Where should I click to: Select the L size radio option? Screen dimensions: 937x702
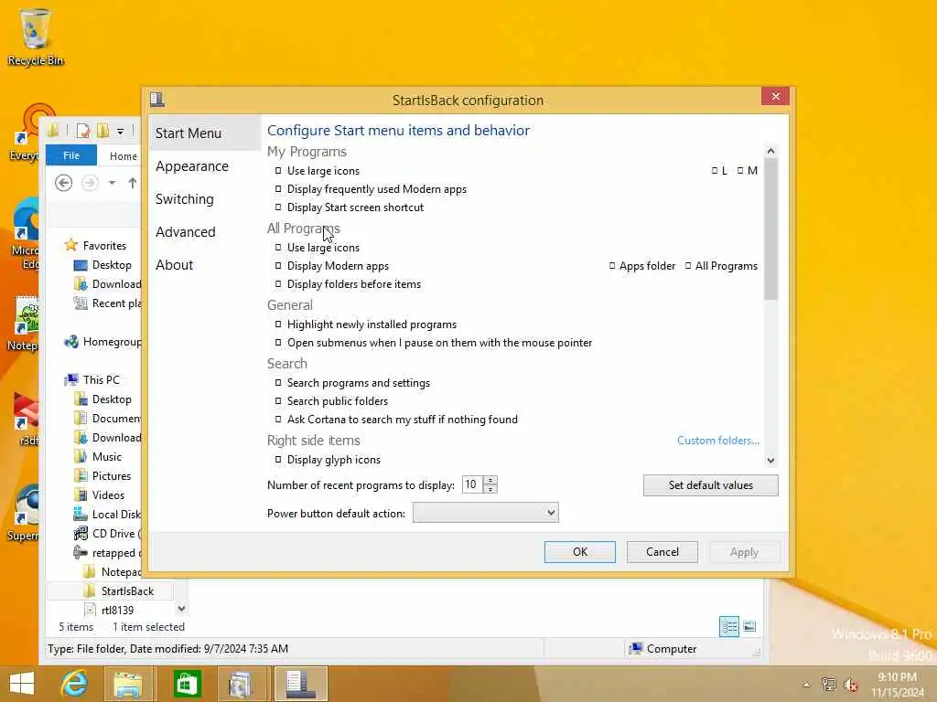[715, 171]
